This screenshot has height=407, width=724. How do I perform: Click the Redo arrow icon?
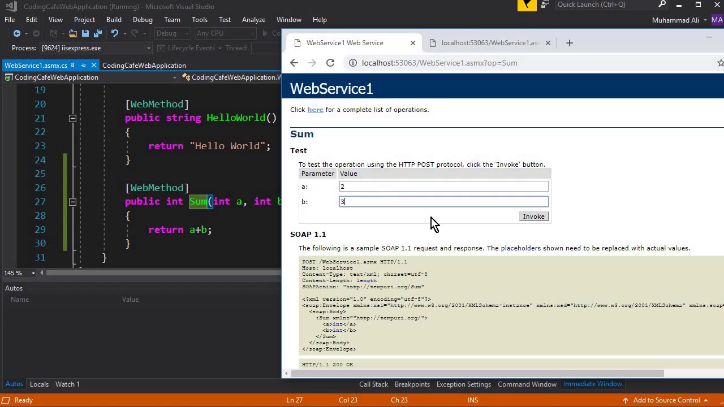click(x=136, y=34)
